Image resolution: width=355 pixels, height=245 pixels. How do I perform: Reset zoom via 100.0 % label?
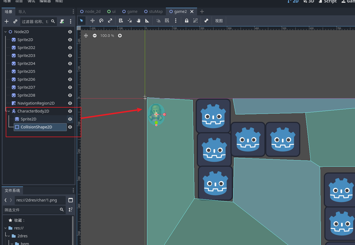point(107,36)
